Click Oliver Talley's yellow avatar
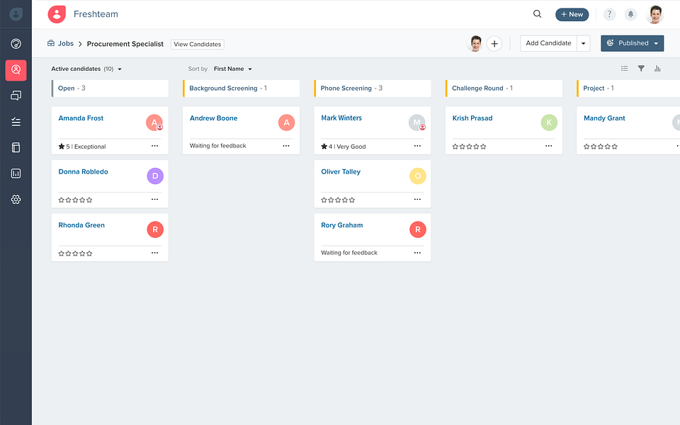 [x=418, y=176]
